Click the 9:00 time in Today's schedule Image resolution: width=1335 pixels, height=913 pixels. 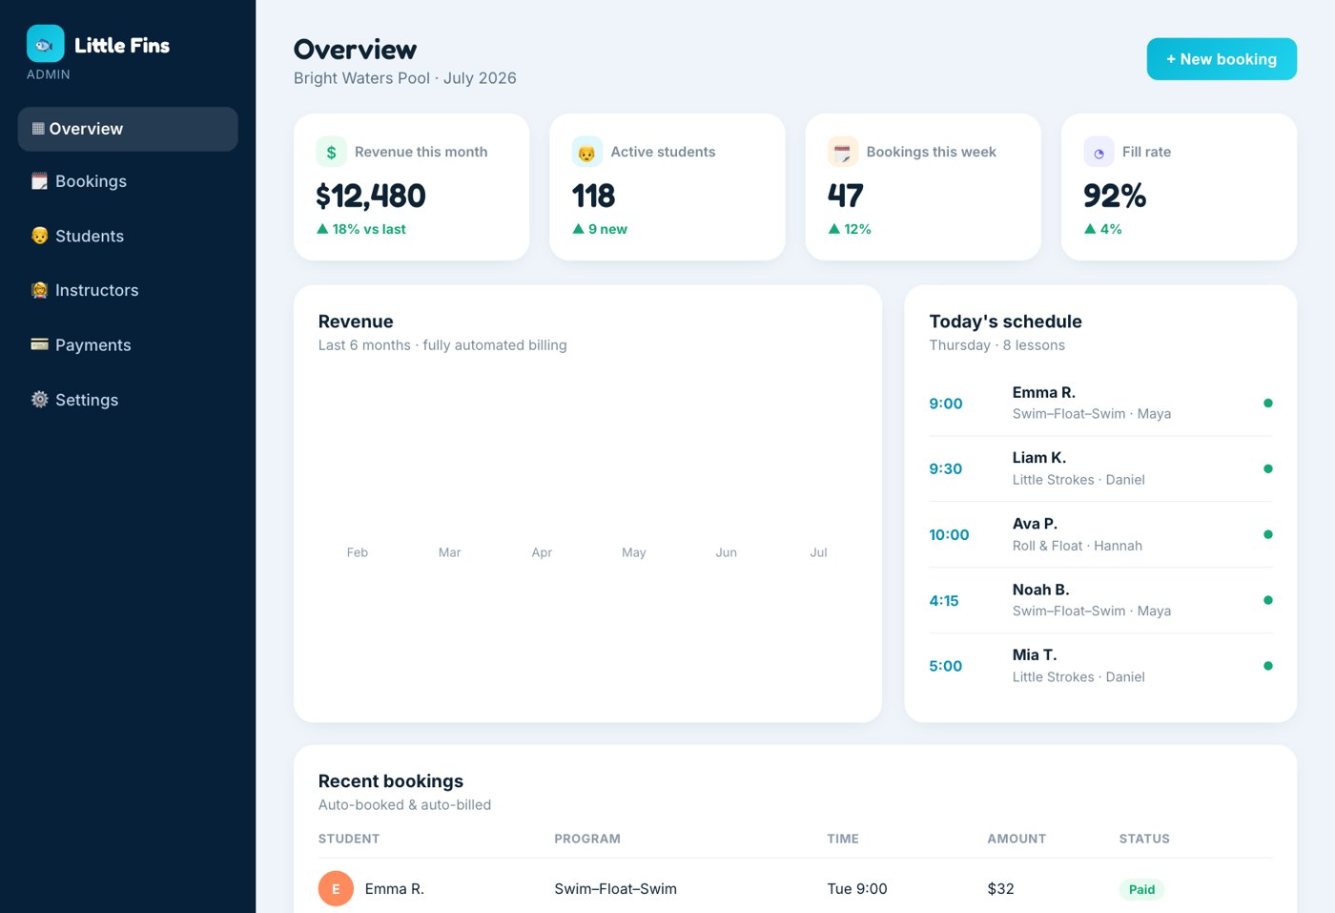pyautogui.click(x=946, y=404)
